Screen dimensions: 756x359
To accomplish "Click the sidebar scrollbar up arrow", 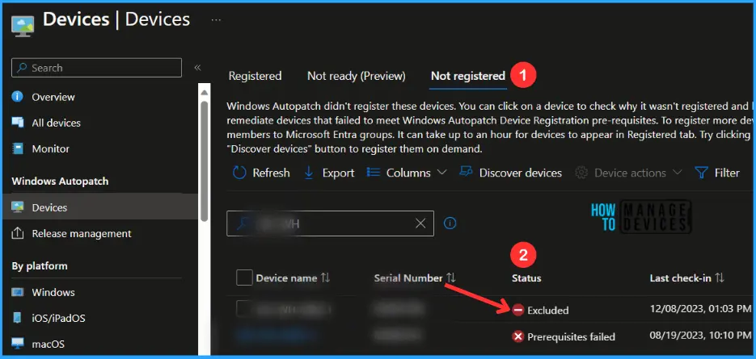I will tap(205, 92).
